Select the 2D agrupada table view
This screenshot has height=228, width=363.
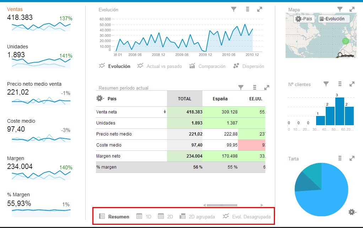click(197, 216)
